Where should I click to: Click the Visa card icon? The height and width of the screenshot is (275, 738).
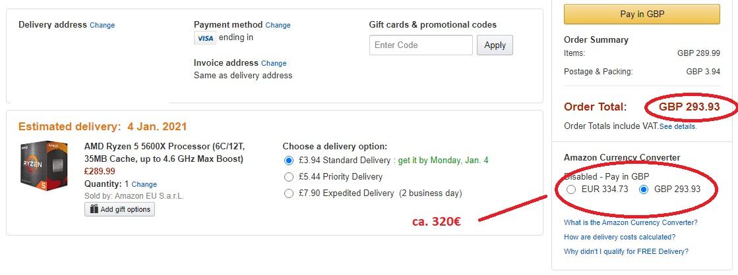coord(205,38)
